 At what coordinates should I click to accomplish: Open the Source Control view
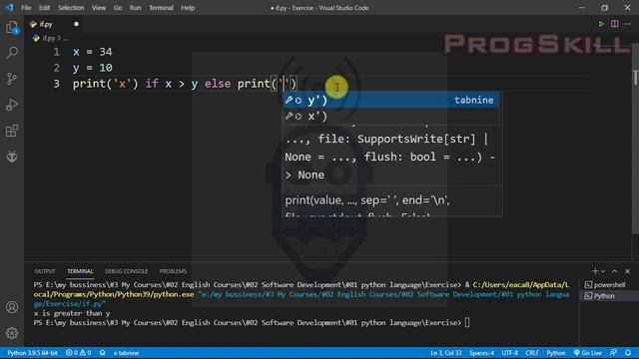12,79
